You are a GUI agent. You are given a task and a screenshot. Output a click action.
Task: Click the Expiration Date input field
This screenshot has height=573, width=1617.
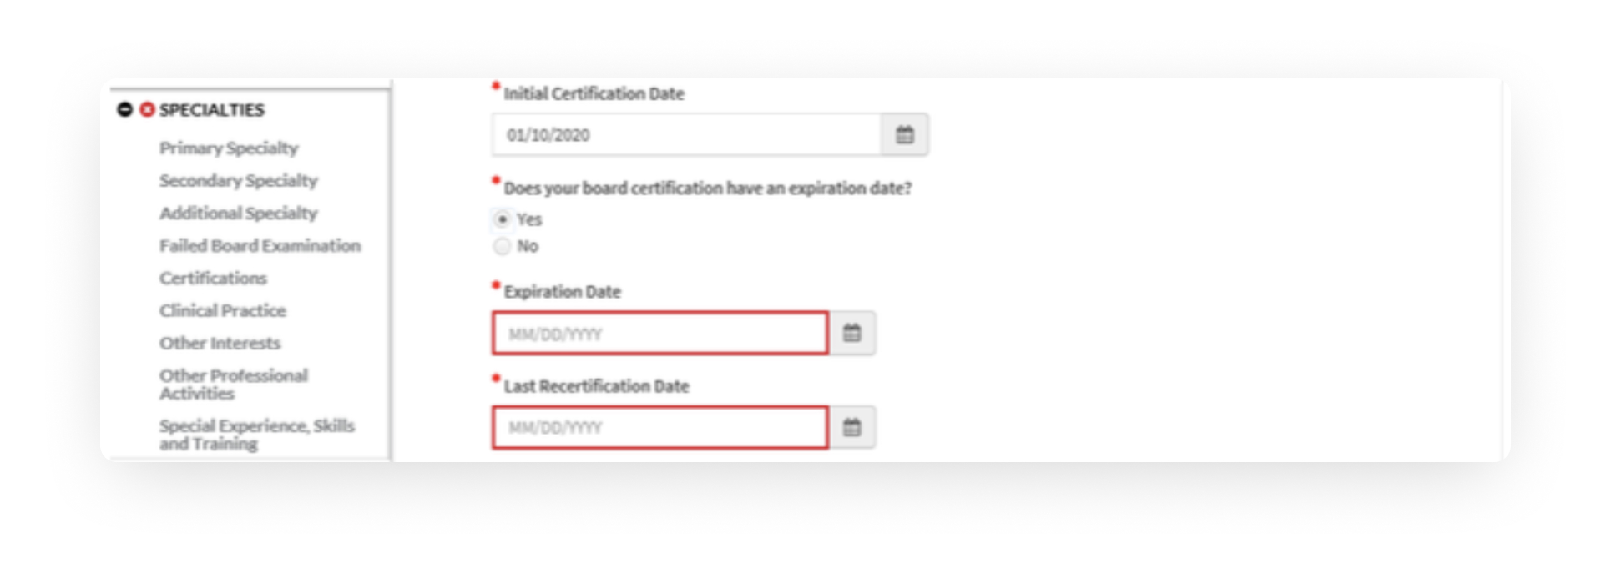click(660, 334)
